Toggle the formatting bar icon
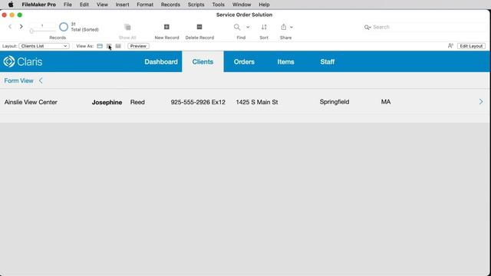 (x=450, y=46)
